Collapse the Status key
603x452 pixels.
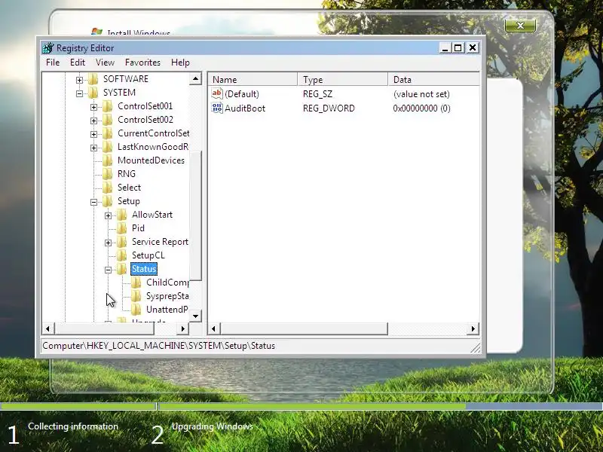[x=108, y=270]
